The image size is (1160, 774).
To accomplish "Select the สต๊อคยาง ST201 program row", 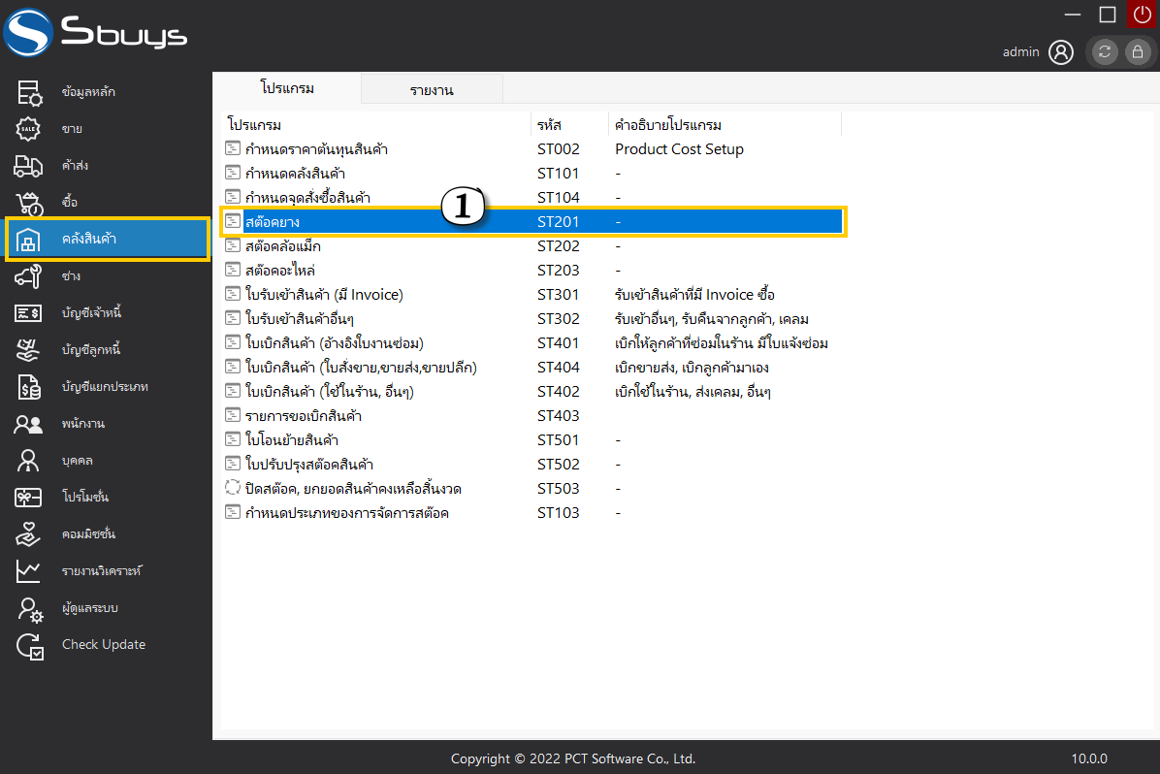I will pos(532,222).
